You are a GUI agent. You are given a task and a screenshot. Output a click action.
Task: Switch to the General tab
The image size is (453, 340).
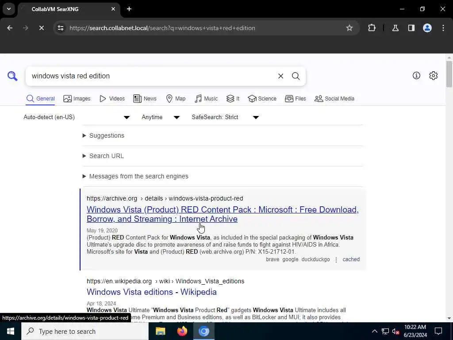(40, 99)
